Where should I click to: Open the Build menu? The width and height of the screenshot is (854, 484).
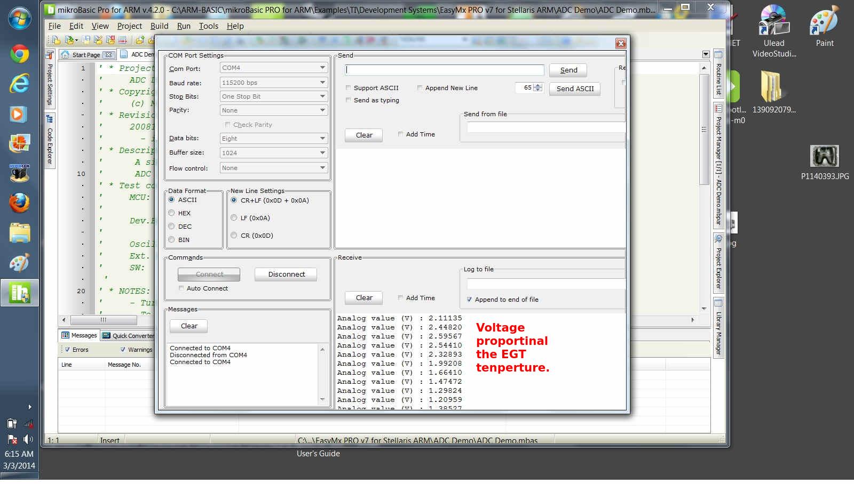point(159,26)
